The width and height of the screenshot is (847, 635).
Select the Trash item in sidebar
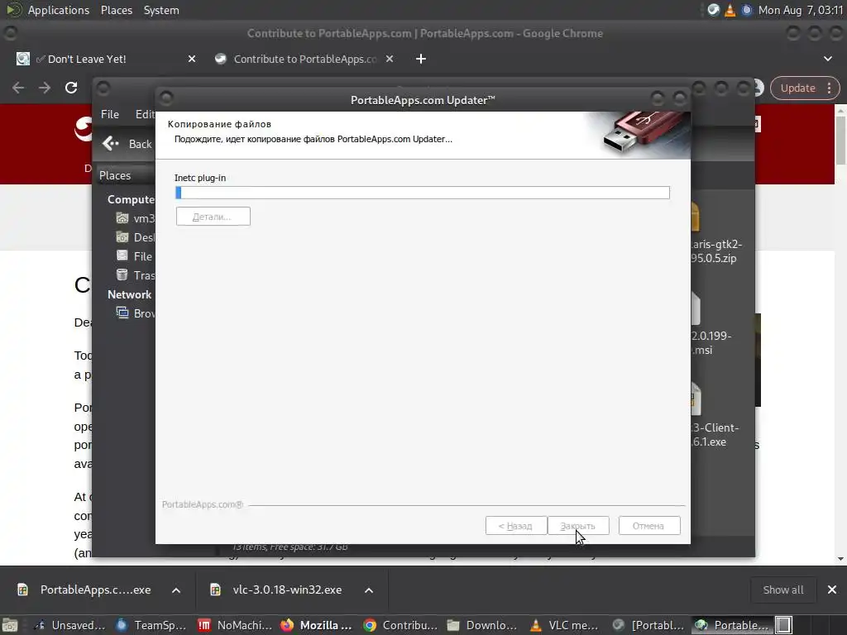coord(136,275)
